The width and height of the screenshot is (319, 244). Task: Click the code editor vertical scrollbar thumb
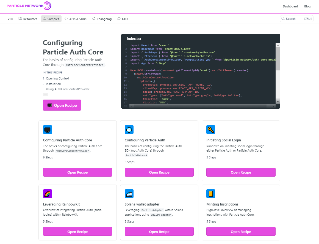[278, 59]
